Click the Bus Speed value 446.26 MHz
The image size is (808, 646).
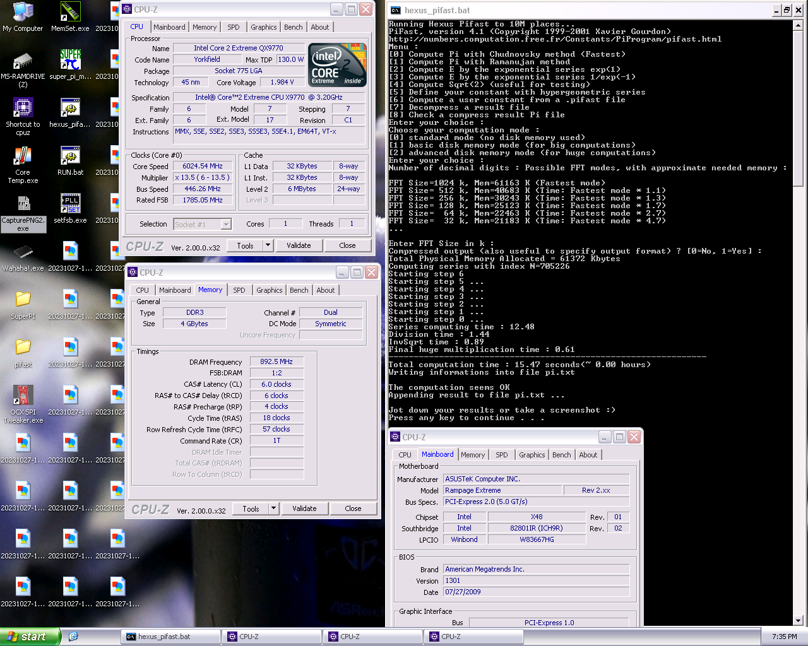tap(203, 189)
